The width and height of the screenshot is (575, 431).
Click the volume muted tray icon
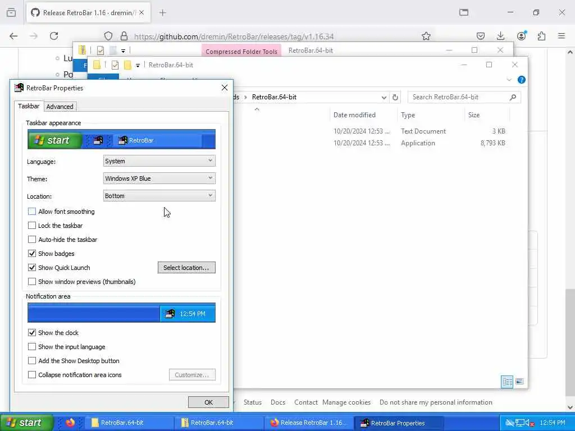point(530,423)
